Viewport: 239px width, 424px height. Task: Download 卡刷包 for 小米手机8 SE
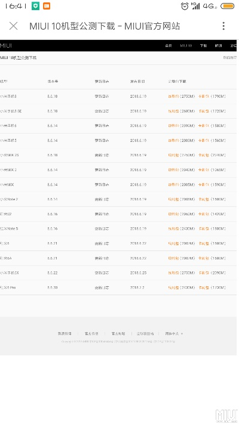point(204,111)
